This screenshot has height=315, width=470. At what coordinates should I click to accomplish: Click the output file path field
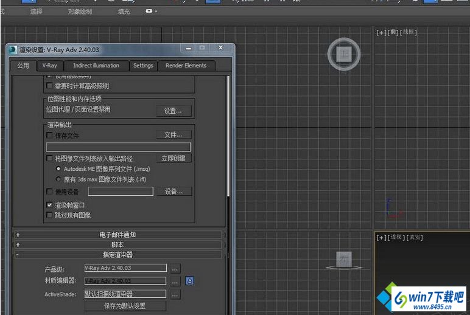(118, 147)
